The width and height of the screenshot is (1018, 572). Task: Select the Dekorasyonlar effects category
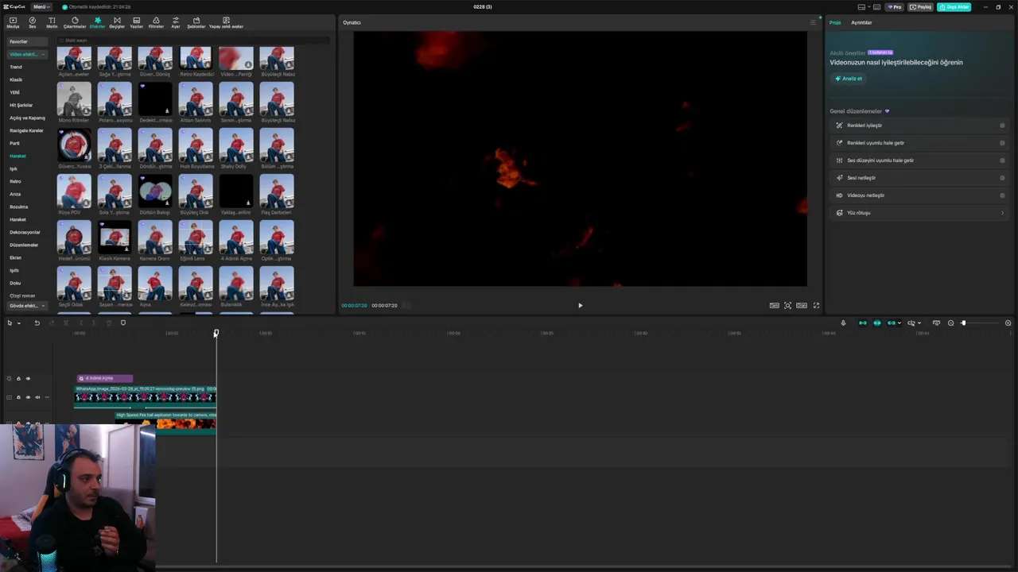pyautogui.click(x=25, y=232)
